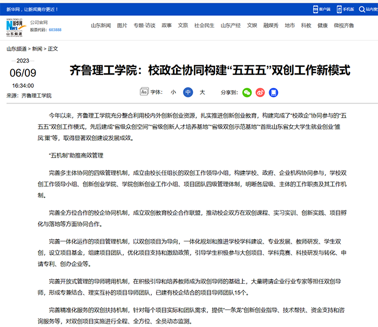Click the 公司官网 link
This screenshot has height=327, width=378.
(x=39, y=23)
